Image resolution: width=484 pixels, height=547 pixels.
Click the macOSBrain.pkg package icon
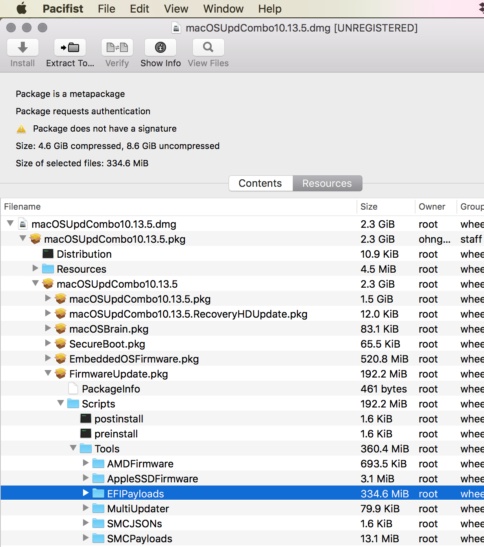61,329
